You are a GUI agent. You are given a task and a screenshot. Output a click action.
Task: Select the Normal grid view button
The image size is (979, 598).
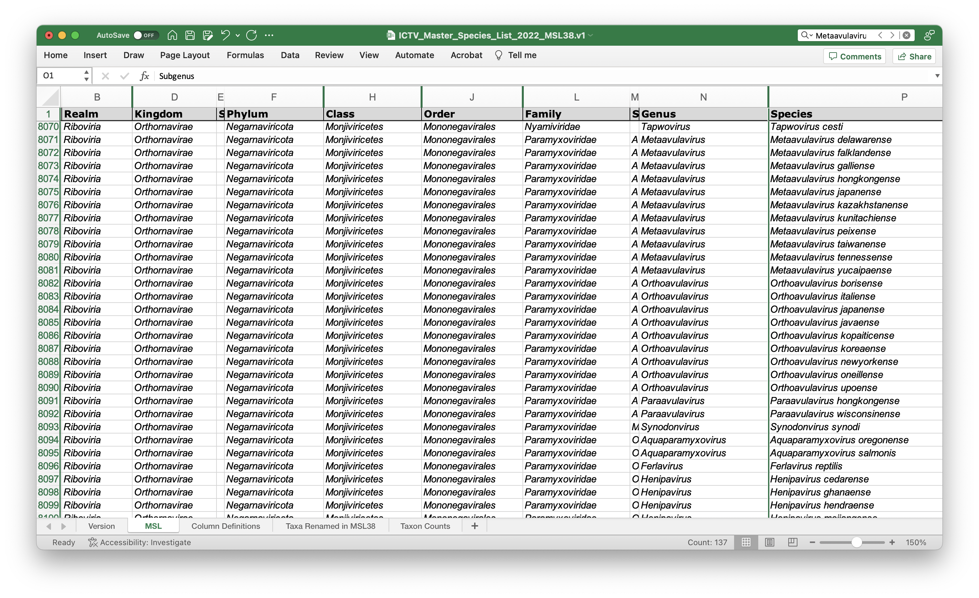click(746, 542)
